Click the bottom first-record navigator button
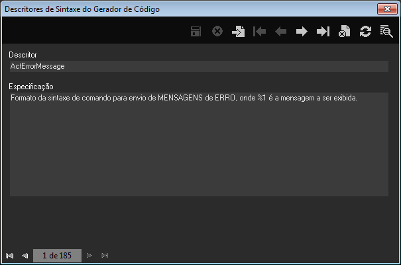Viewport: 401px width, 265px height. [10, 256]
